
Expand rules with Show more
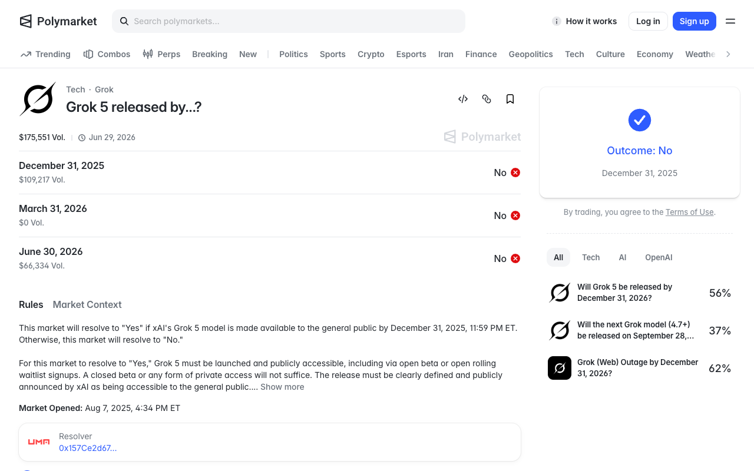point(282,387)
